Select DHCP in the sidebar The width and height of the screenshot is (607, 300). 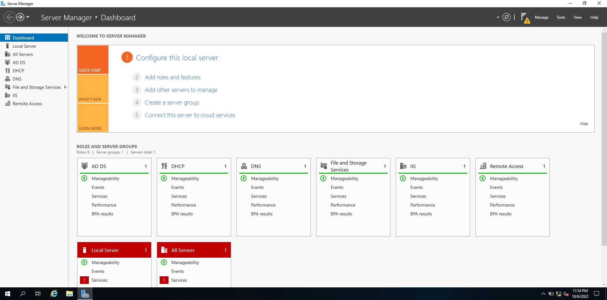34,71
